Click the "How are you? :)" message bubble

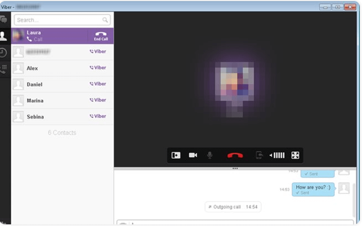[313, 190]
